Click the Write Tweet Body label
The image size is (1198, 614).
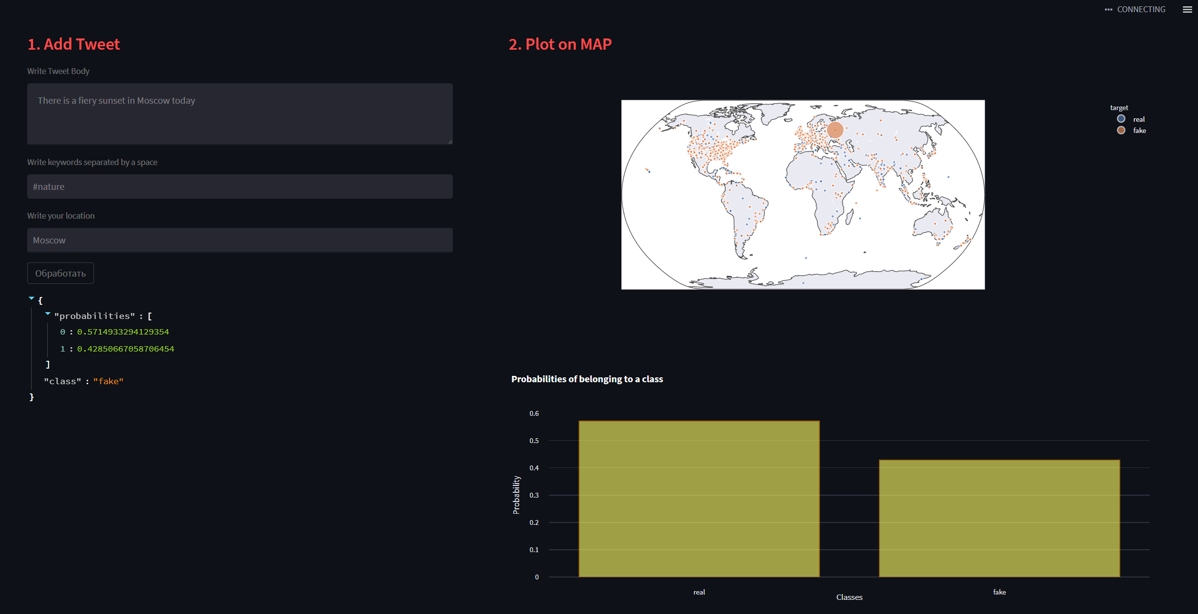pyautogui.click(x=58, y=71)
